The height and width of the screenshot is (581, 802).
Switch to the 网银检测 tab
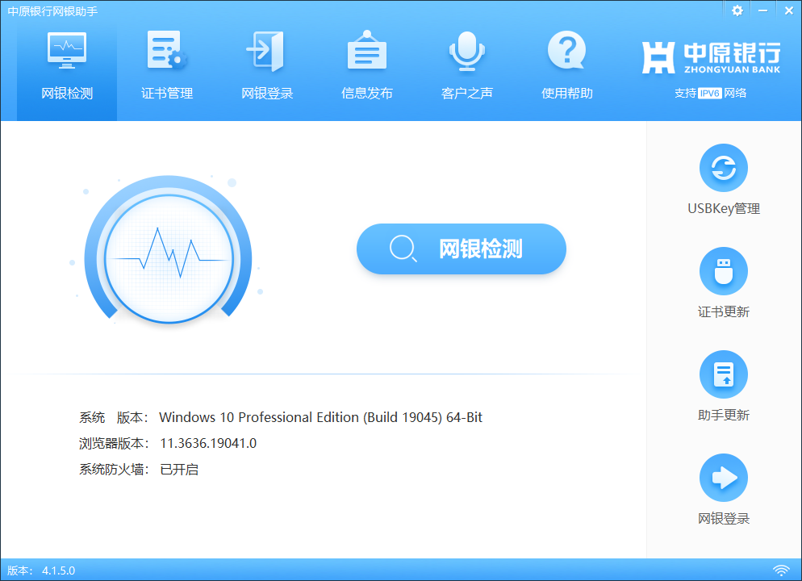pyautogui.click(x=66, y=65)
